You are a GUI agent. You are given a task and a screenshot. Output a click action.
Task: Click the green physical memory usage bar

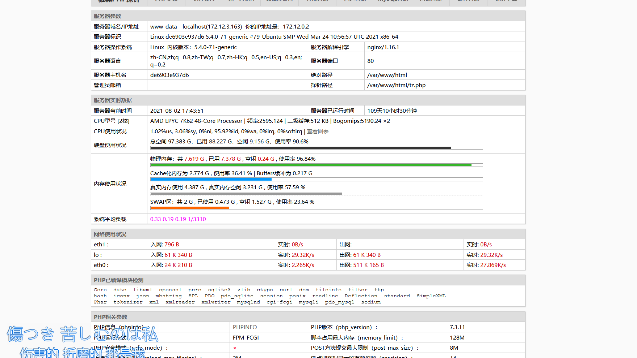click(317, 165)
